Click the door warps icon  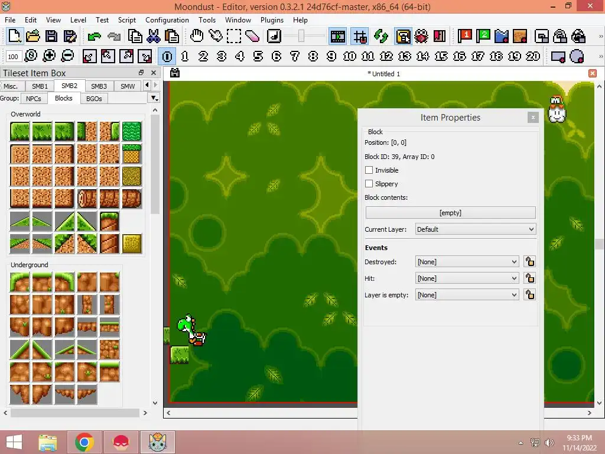tap(440, 37)
